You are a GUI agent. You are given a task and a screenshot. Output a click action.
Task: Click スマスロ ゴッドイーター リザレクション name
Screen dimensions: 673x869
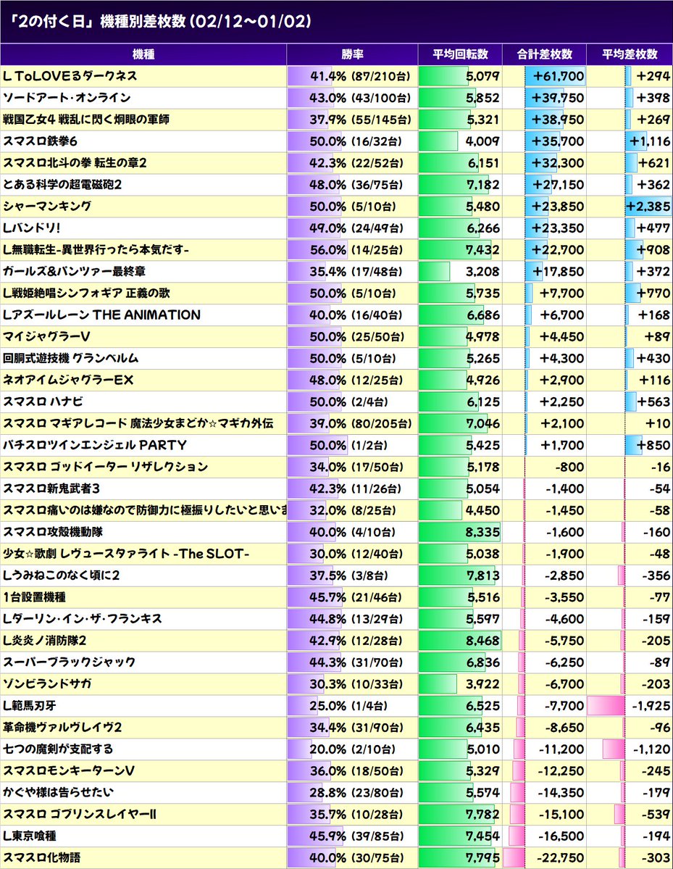[x=105, y=467]
